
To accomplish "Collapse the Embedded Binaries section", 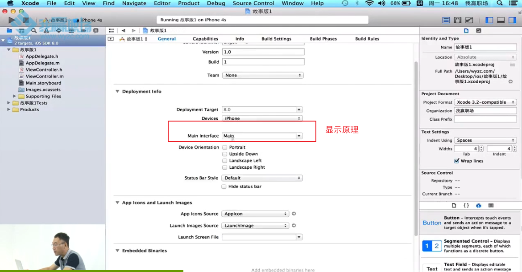I will point(117,251).
